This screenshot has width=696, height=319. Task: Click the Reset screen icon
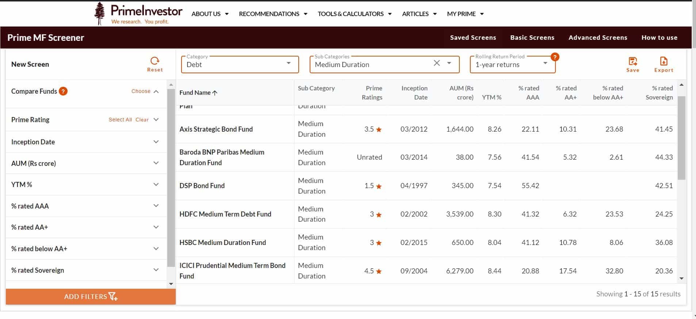click(x=155, y=61)
